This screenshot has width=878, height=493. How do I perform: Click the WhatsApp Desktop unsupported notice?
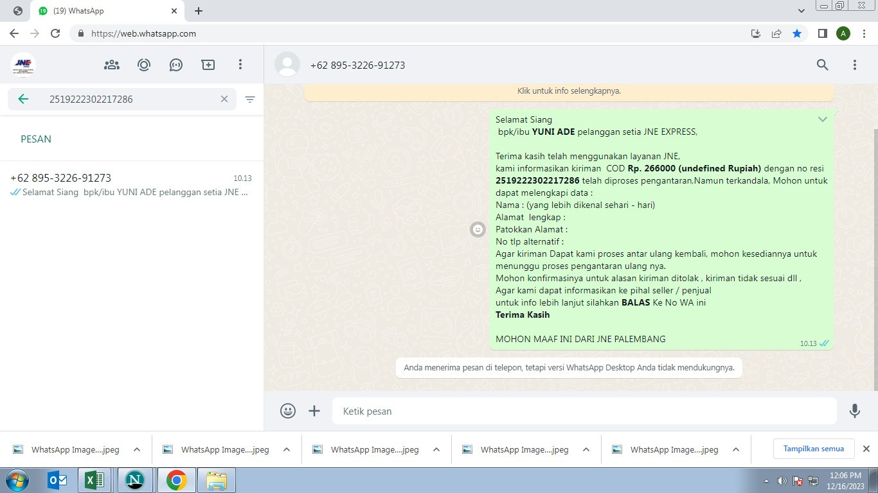569,368
